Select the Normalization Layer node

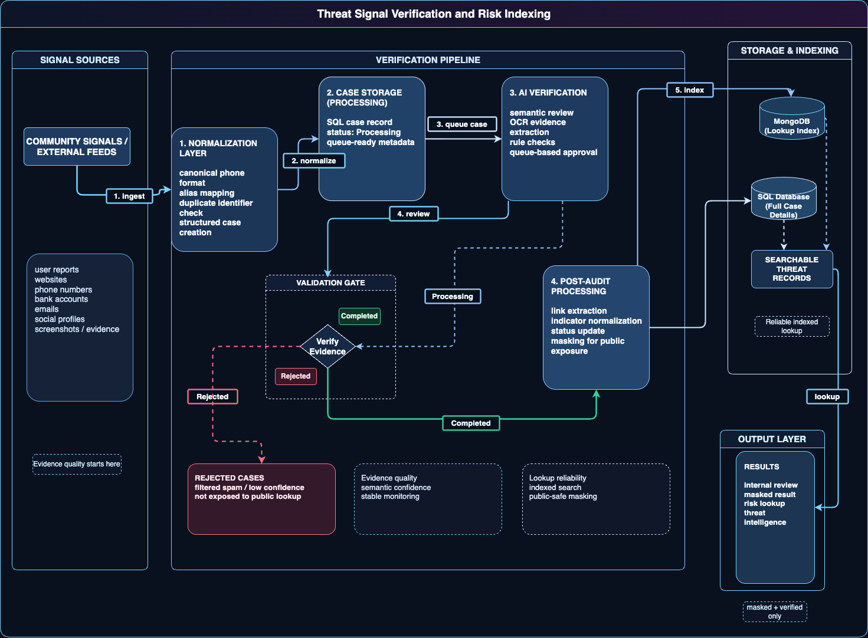(x=224, y=189)
